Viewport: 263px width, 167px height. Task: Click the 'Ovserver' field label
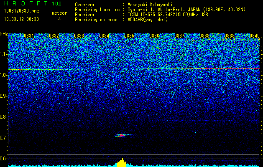(x=85, y=5)
